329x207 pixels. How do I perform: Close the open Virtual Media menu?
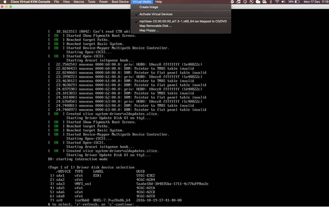click(x=142, y=2)
